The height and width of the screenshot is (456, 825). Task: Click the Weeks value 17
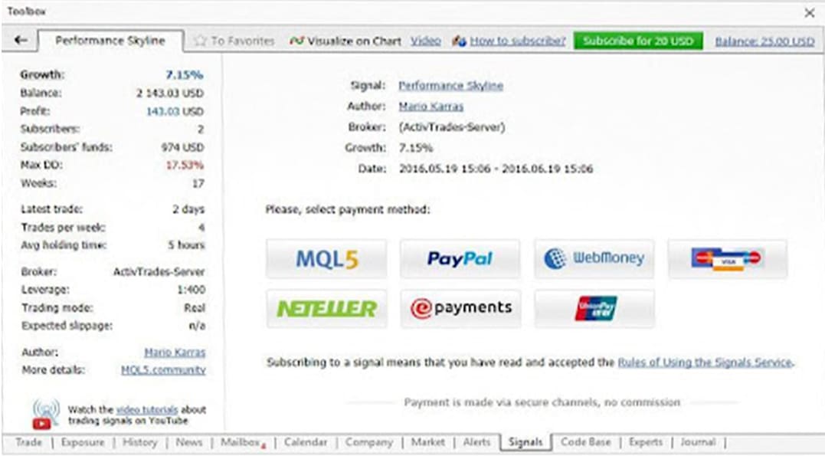tap(198, 183)
